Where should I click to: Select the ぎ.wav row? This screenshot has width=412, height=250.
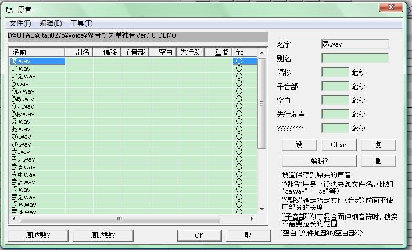click(134, 190)
